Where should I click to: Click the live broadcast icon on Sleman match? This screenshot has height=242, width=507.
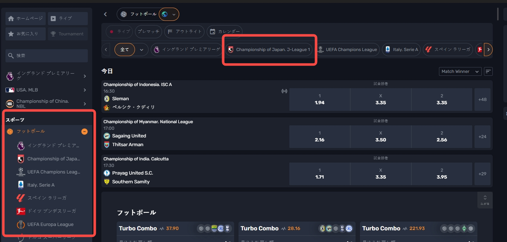[284, 91]
